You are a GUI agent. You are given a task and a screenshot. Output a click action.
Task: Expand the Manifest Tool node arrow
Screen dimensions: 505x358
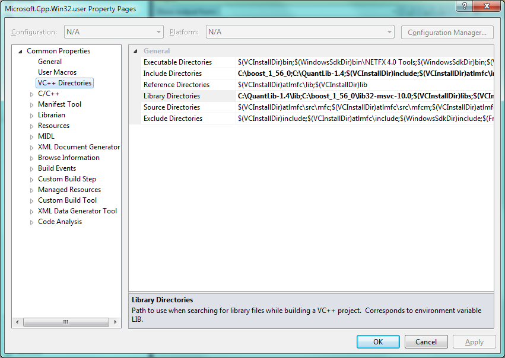(x=32, y=104)
